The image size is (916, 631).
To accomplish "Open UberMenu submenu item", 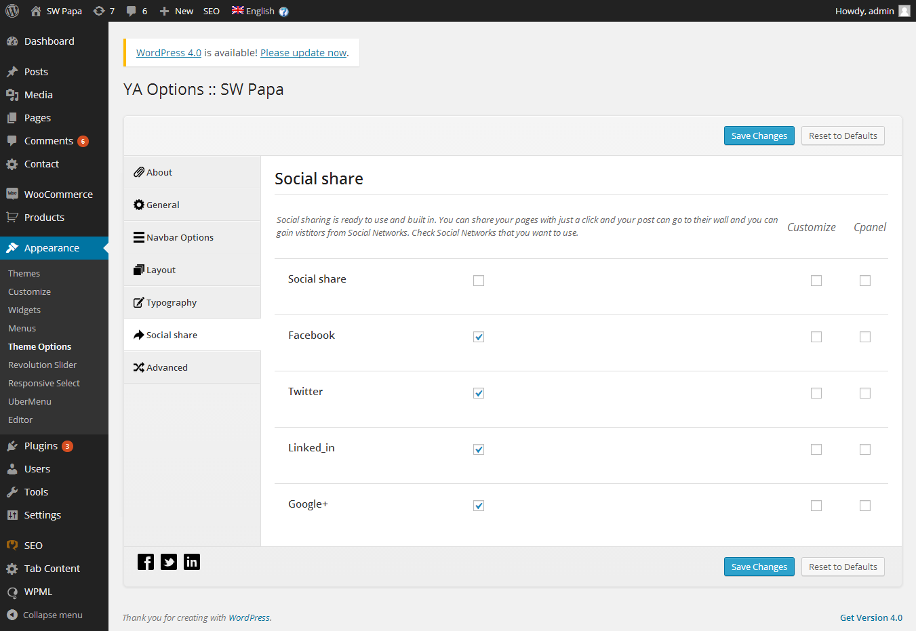I will 30,401.
